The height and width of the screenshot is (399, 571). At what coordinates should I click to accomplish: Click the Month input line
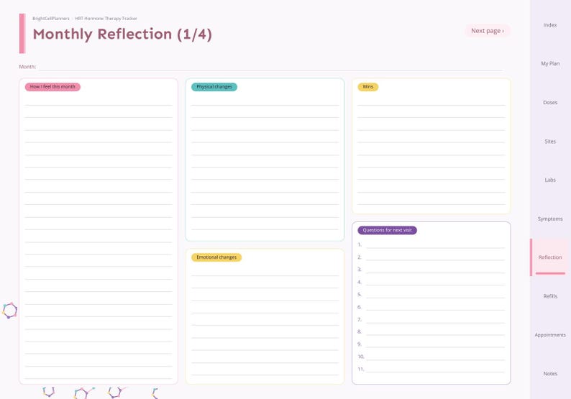coord(271,67)
